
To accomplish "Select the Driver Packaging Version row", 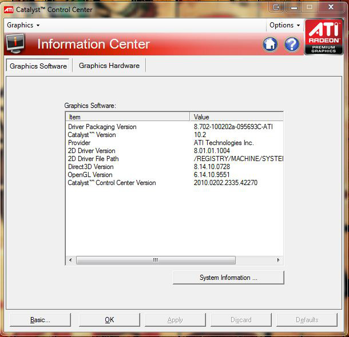I will pos(174,127).
